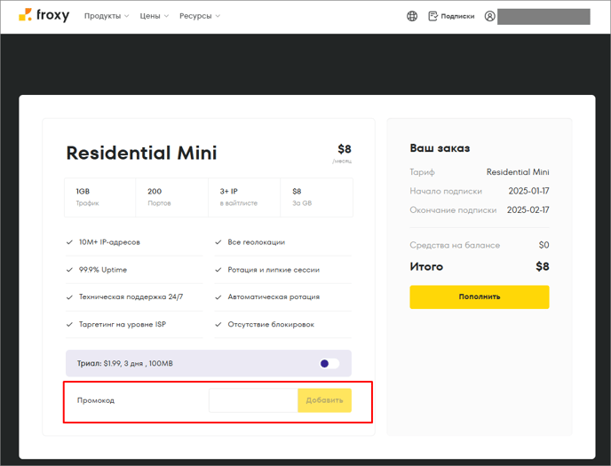Click Таргетинг на уровне ISP row
611x466 pixels.
(x=134, y=324)
